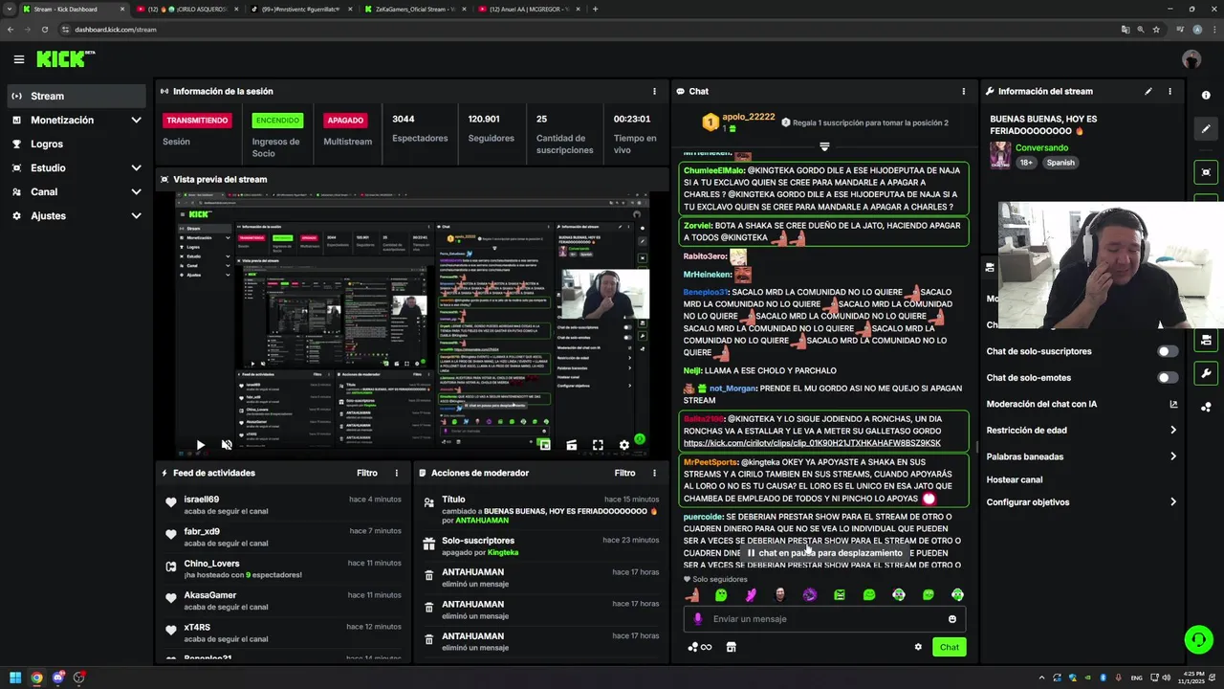The width and height of the screenshot is (1224, 689).
Task: Click the Spanish language tag
Action: pyautogui.click(x=1060, y=163)
